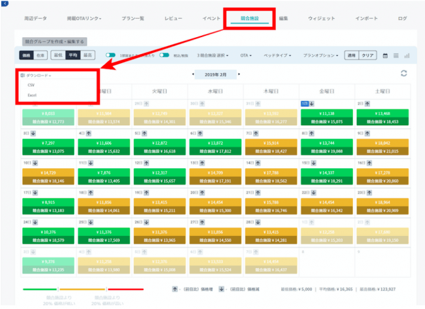Click the 最高価格 ¥123,927 footer value

(x=377, y=289)
